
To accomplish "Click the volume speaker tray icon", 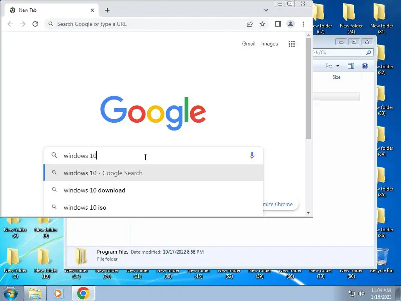I will (x=361, y=294).
